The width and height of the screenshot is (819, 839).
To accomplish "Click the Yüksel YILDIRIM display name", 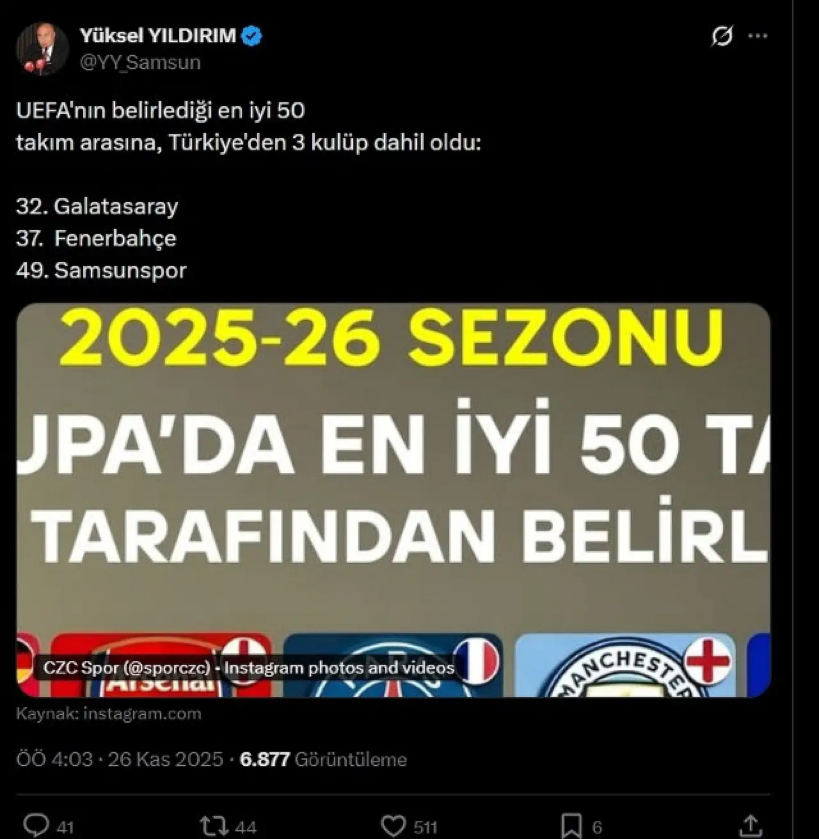I will point(158,36).
